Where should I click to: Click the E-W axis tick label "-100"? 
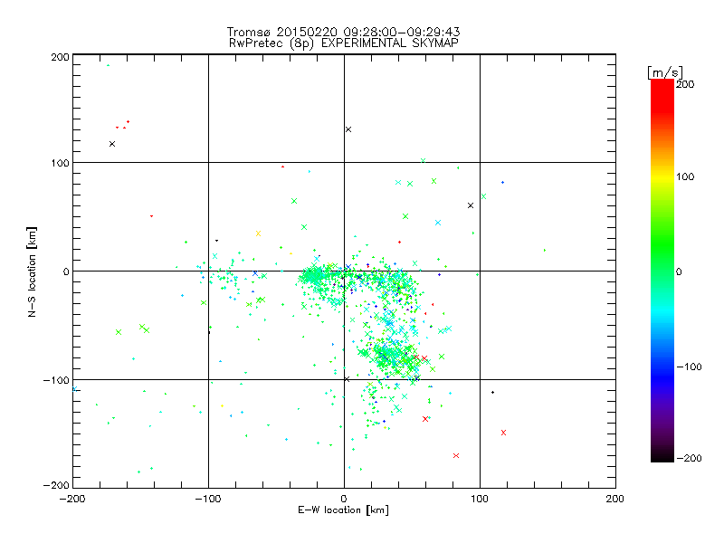point(208,499)
